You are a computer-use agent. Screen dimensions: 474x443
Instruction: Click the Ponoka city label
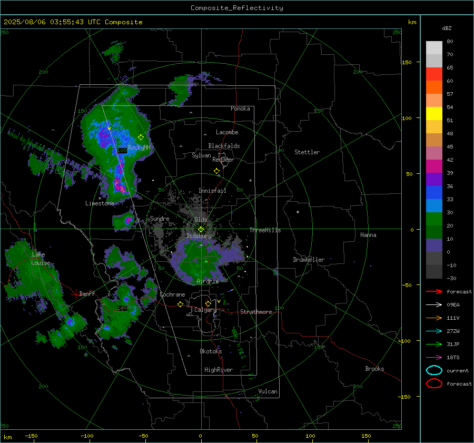point(240,109)
